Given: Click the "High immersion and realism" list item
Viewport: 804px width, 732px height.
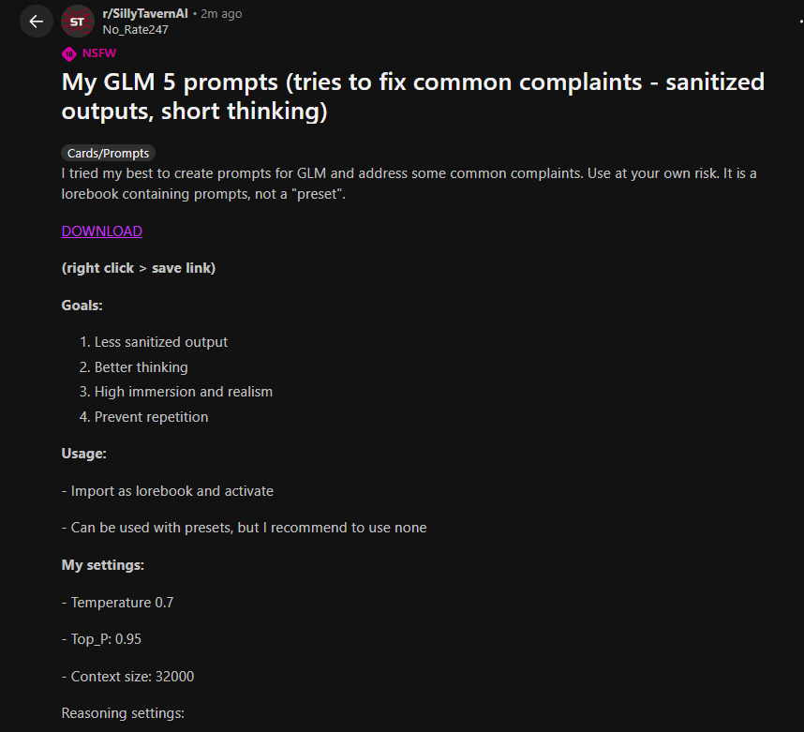Looking at the screenshot, I should (184, 392).
